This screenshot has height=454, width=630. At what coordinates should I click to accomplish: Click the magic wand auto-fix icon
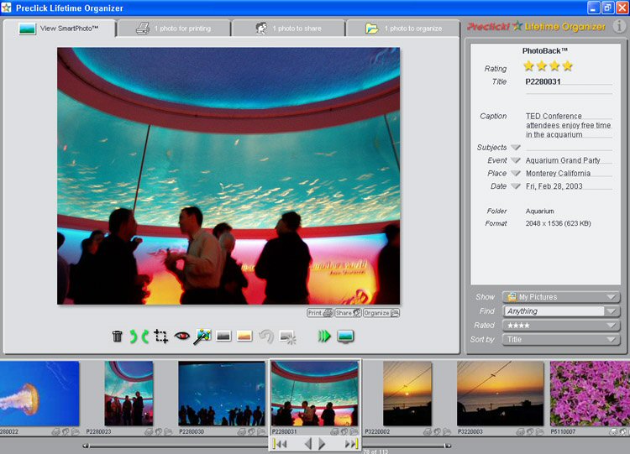point(202,337)
